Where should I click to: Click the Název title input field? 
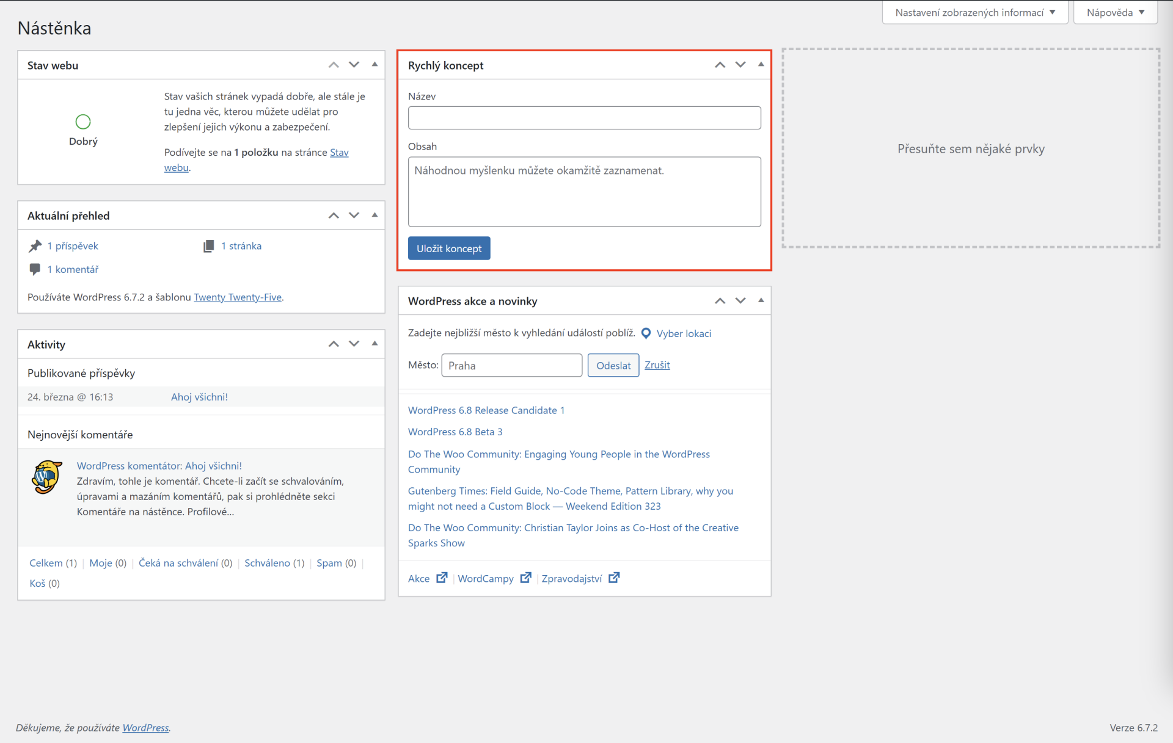pyautogui.click(x=584, y=118)
